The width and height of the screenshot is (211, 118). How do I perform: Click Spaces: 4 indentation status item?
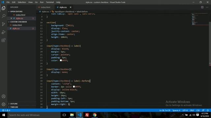point(176,110)
